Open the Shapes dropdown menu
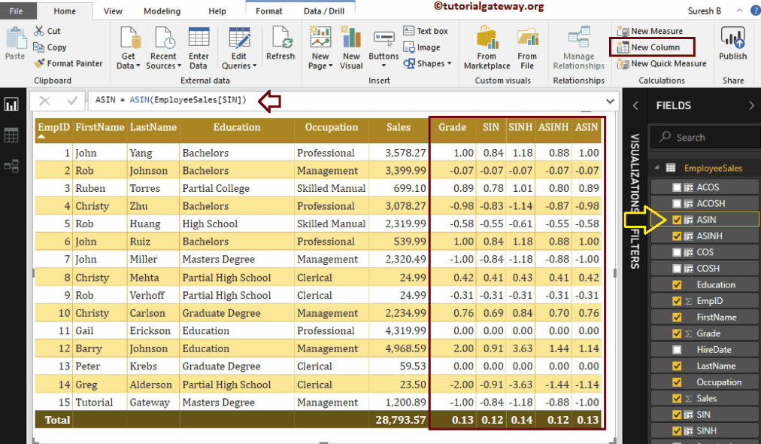761x444 pixels. click(428, 64)
